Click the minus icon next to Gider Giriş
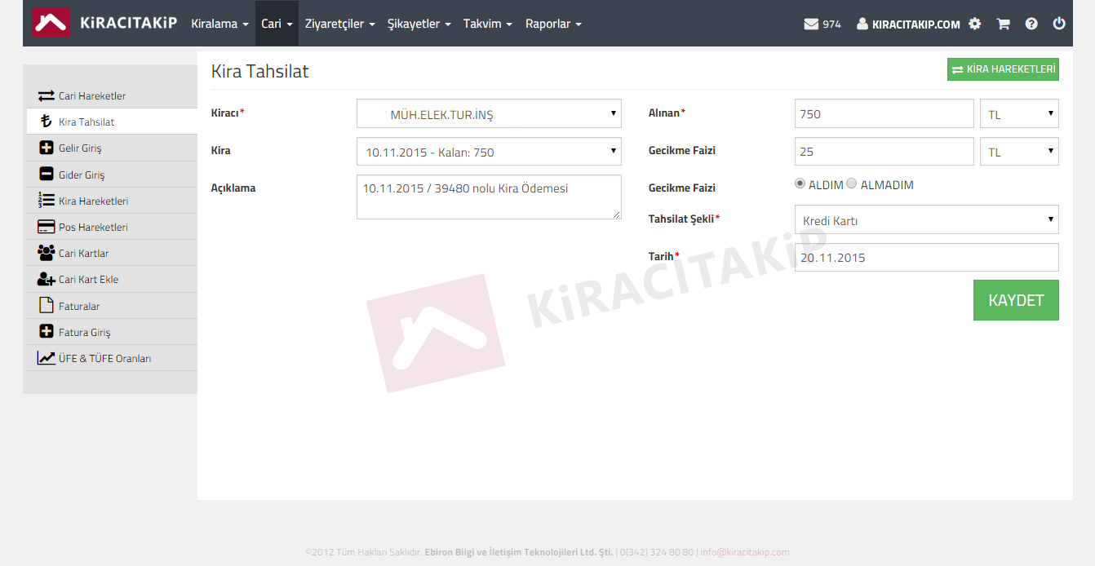 point(46,175)
